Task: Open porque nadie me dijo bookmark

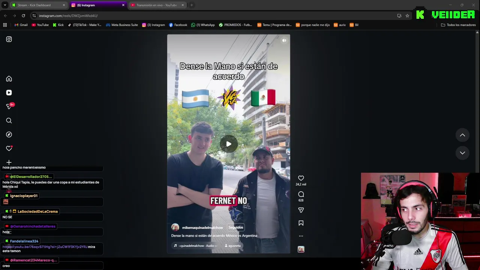Action: pyautogui.click(x=313, y=25)
